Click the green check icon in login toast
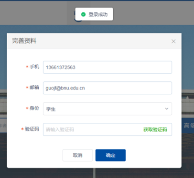 83,14
